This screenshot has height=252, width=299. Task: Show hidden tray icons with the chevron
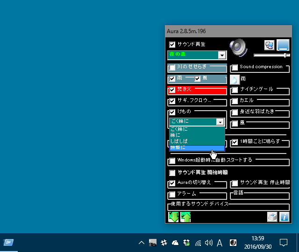[x=142, y=243]
